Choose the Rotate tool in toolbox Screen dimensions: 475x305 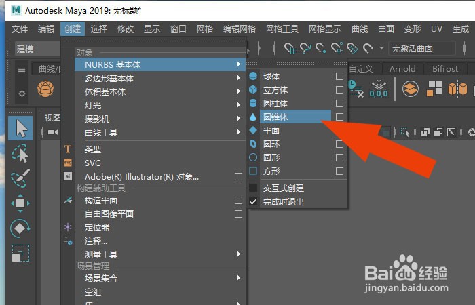(x=20, y=228)
